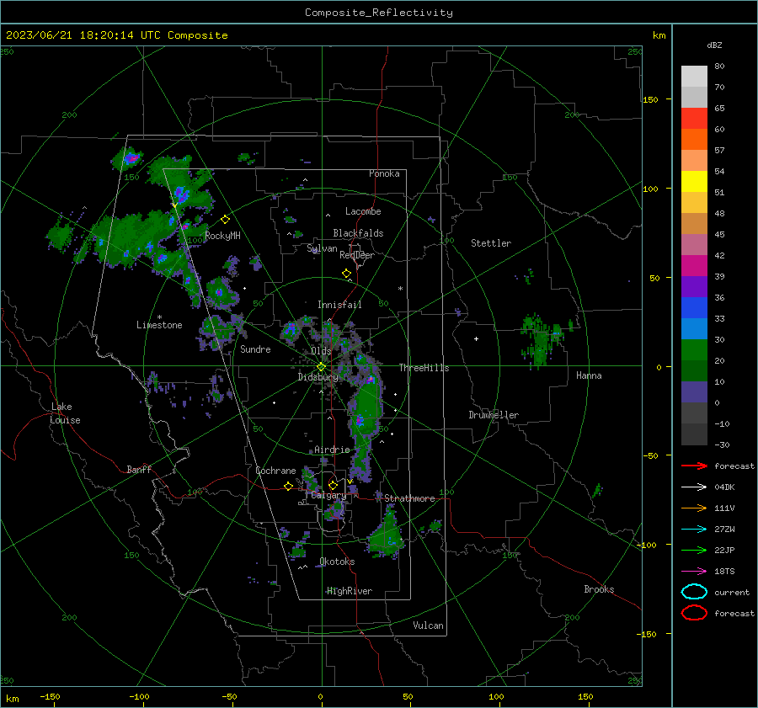The height and width of the screenshot is (708, 758).
Task: Click the yellow diamond marker near Cochrane
Action: [288, 486]
